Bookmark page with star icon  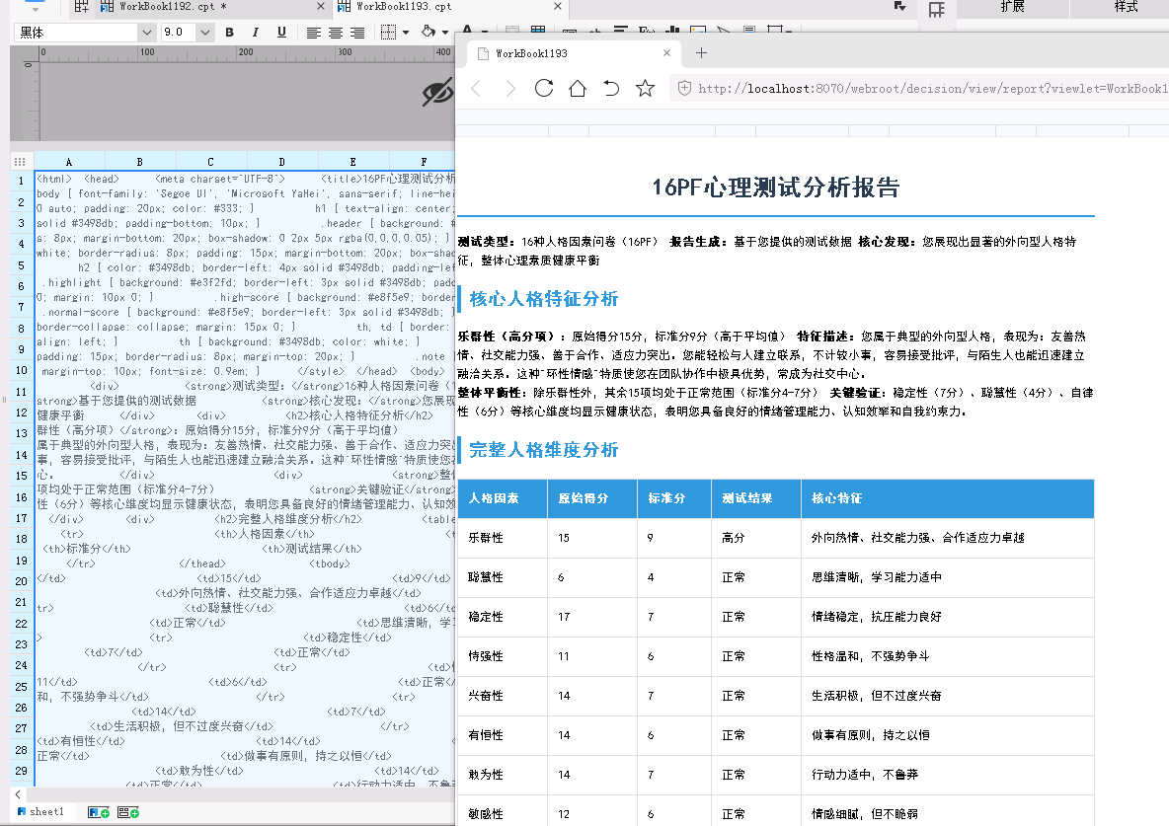tap(645, 89)
